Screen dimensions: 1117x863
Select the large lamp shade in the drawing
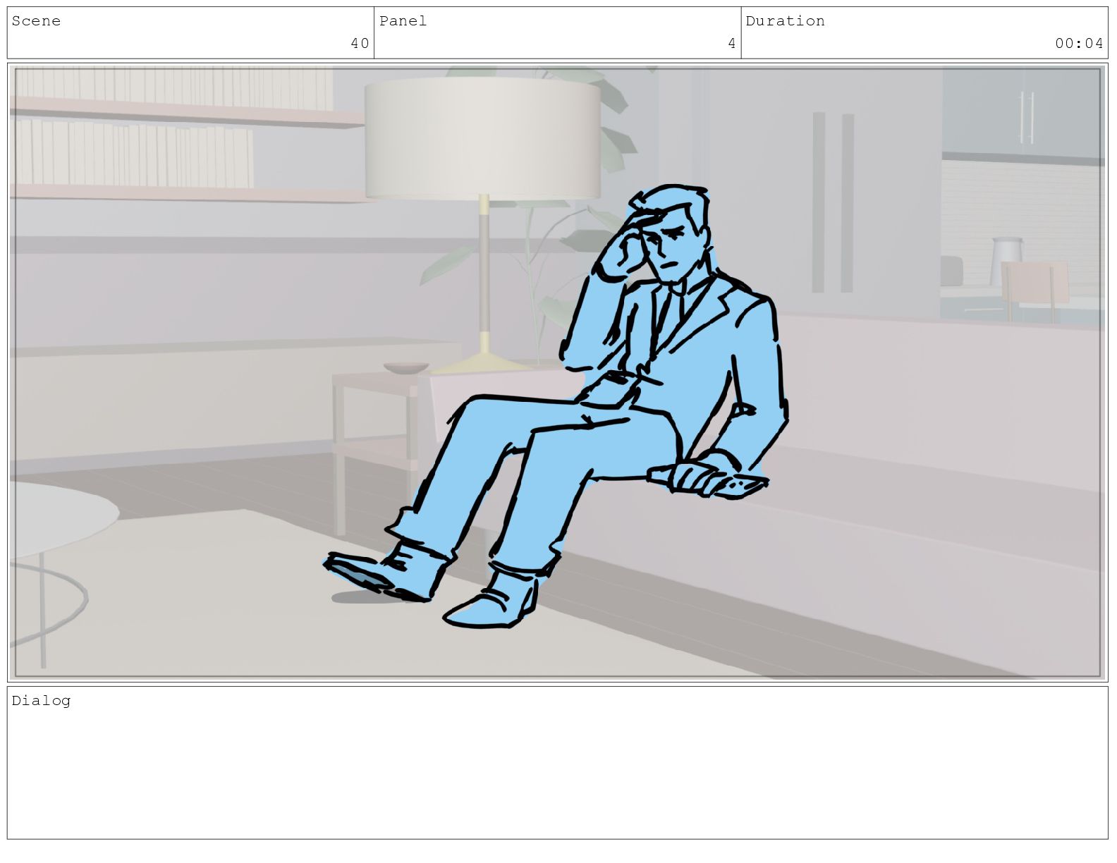[x=482, y=138]
